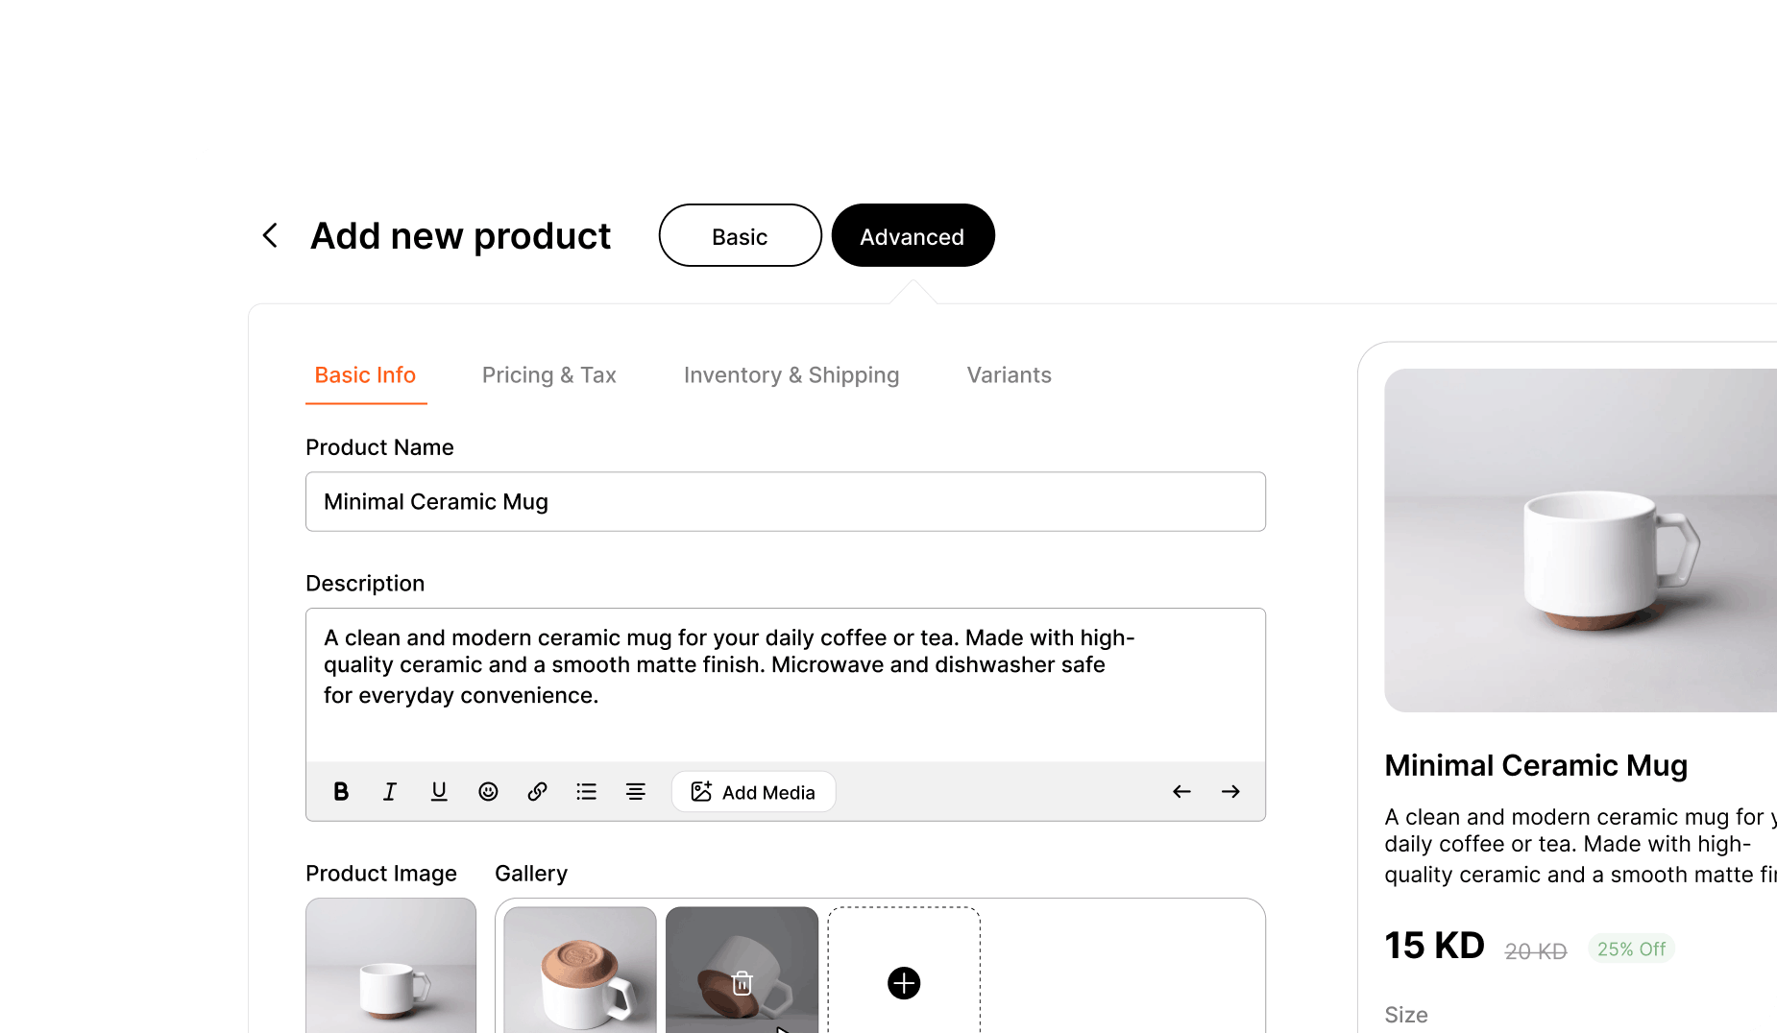Select the Advanced mode pill
This screenshot has width=1777, height=1033.
coord(913,235)
